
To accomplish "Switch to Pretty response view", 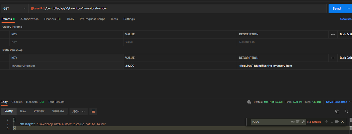I will 9,111.
